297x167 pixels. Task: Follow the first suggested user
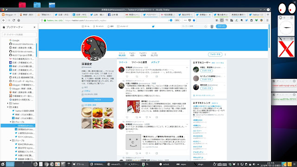pos(207,71)
